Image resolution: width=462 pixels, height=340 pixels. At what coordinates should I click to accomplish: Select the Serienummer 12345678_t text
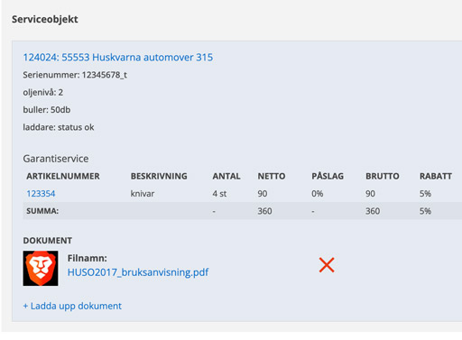(75, 75)
